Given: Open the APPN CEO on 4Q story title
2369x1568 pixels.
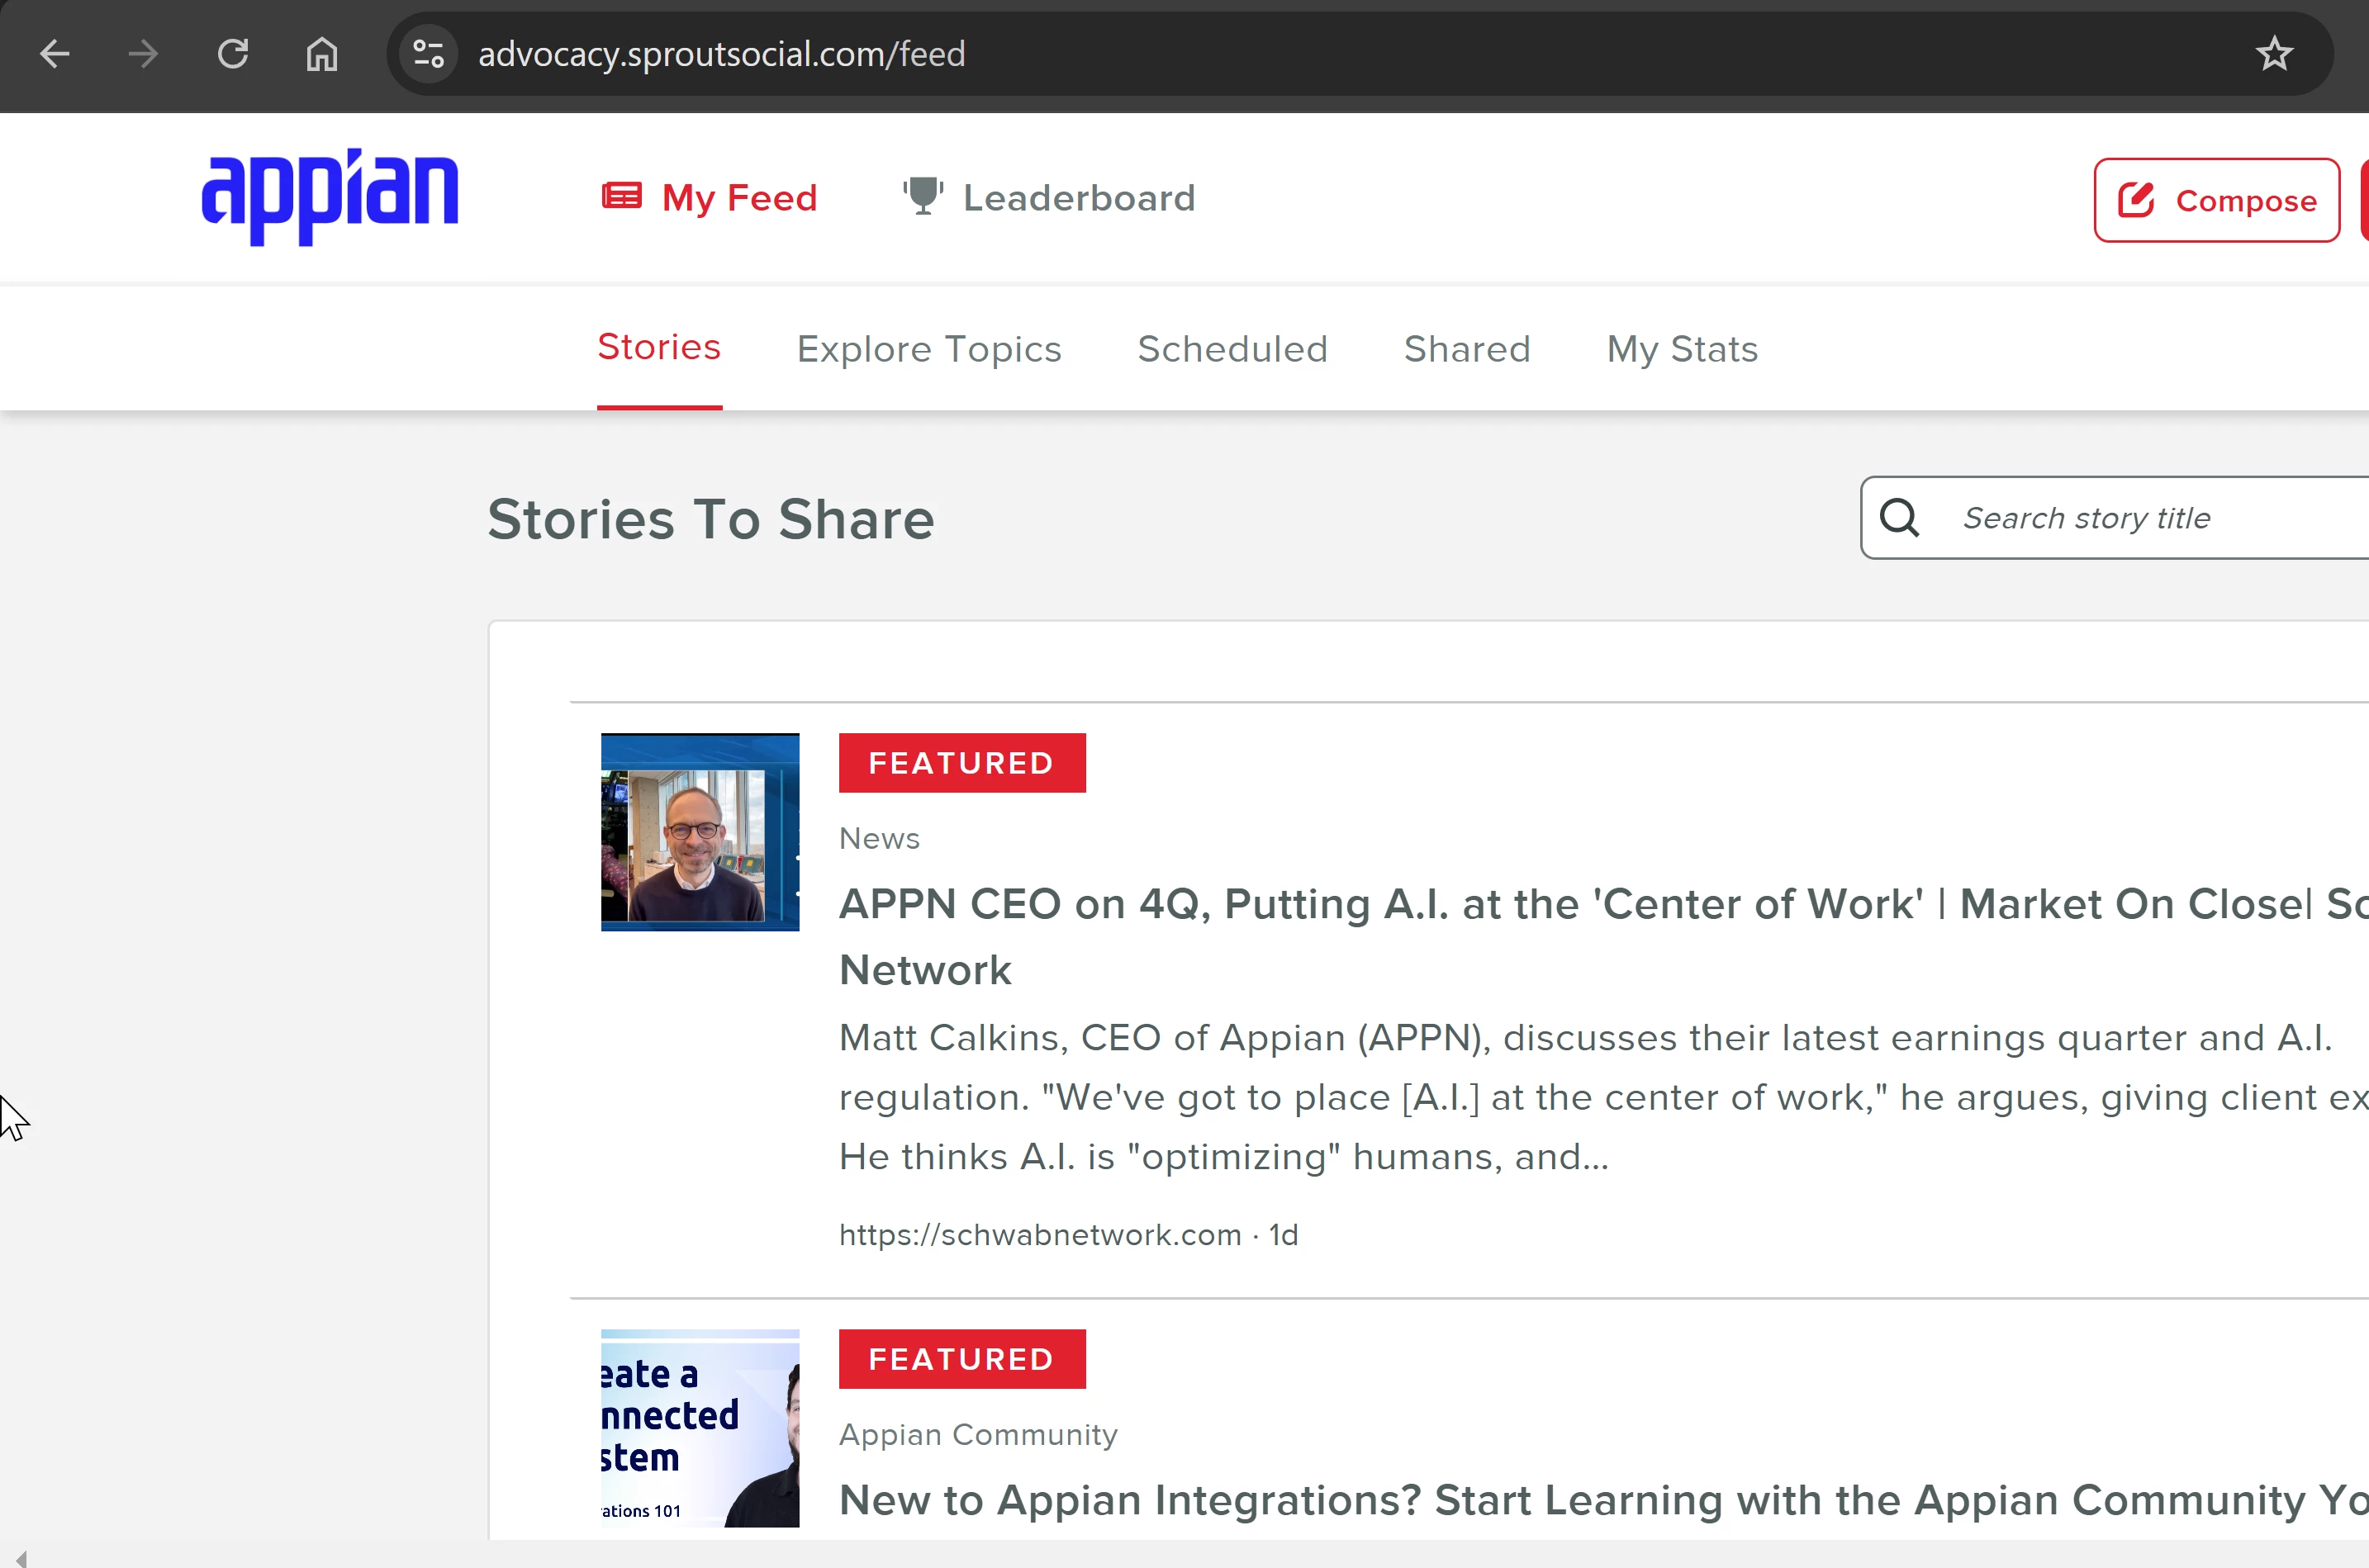Looking at the screenshot, I should (1603, 937).
